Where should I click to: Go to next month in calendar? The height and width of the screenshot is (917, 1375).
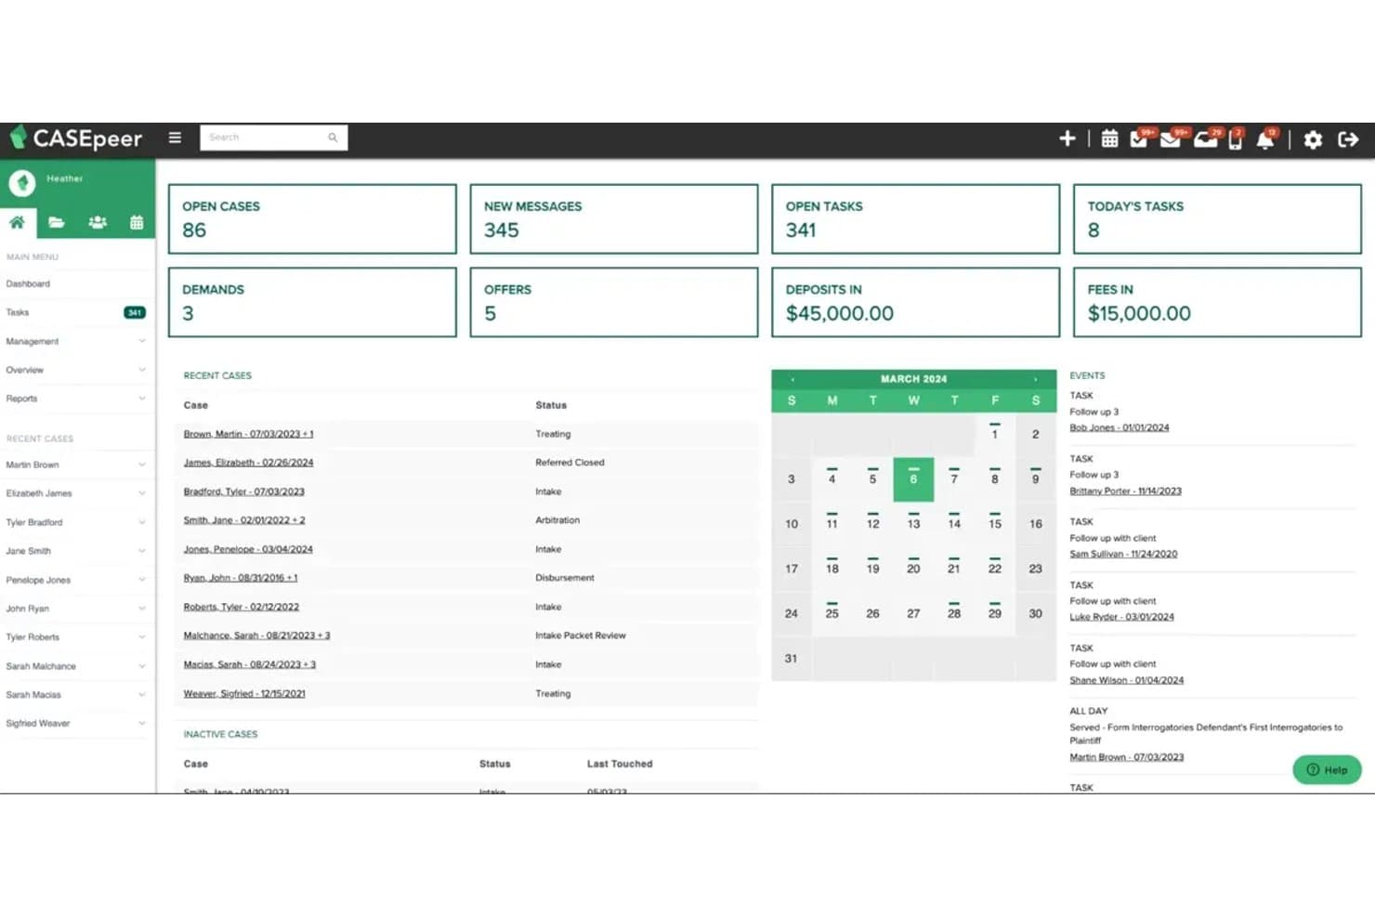pos(1035,379)
